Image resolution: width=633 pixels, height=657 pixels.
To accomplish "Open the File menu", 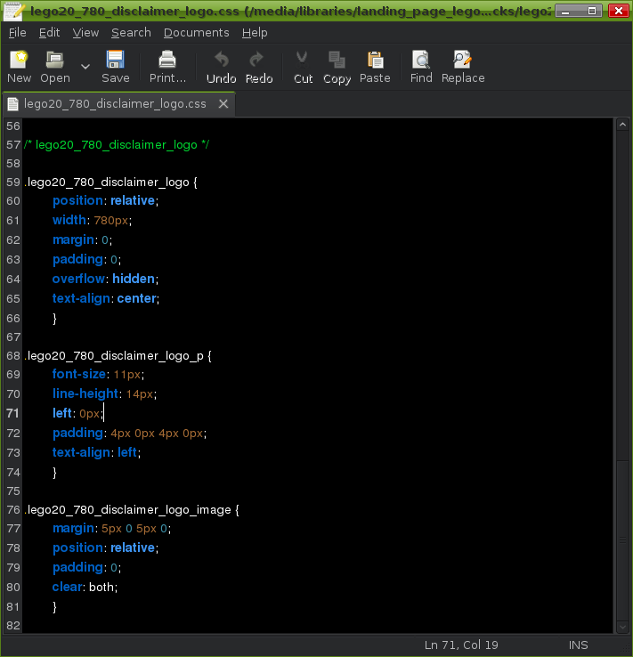I will (18, 32).
